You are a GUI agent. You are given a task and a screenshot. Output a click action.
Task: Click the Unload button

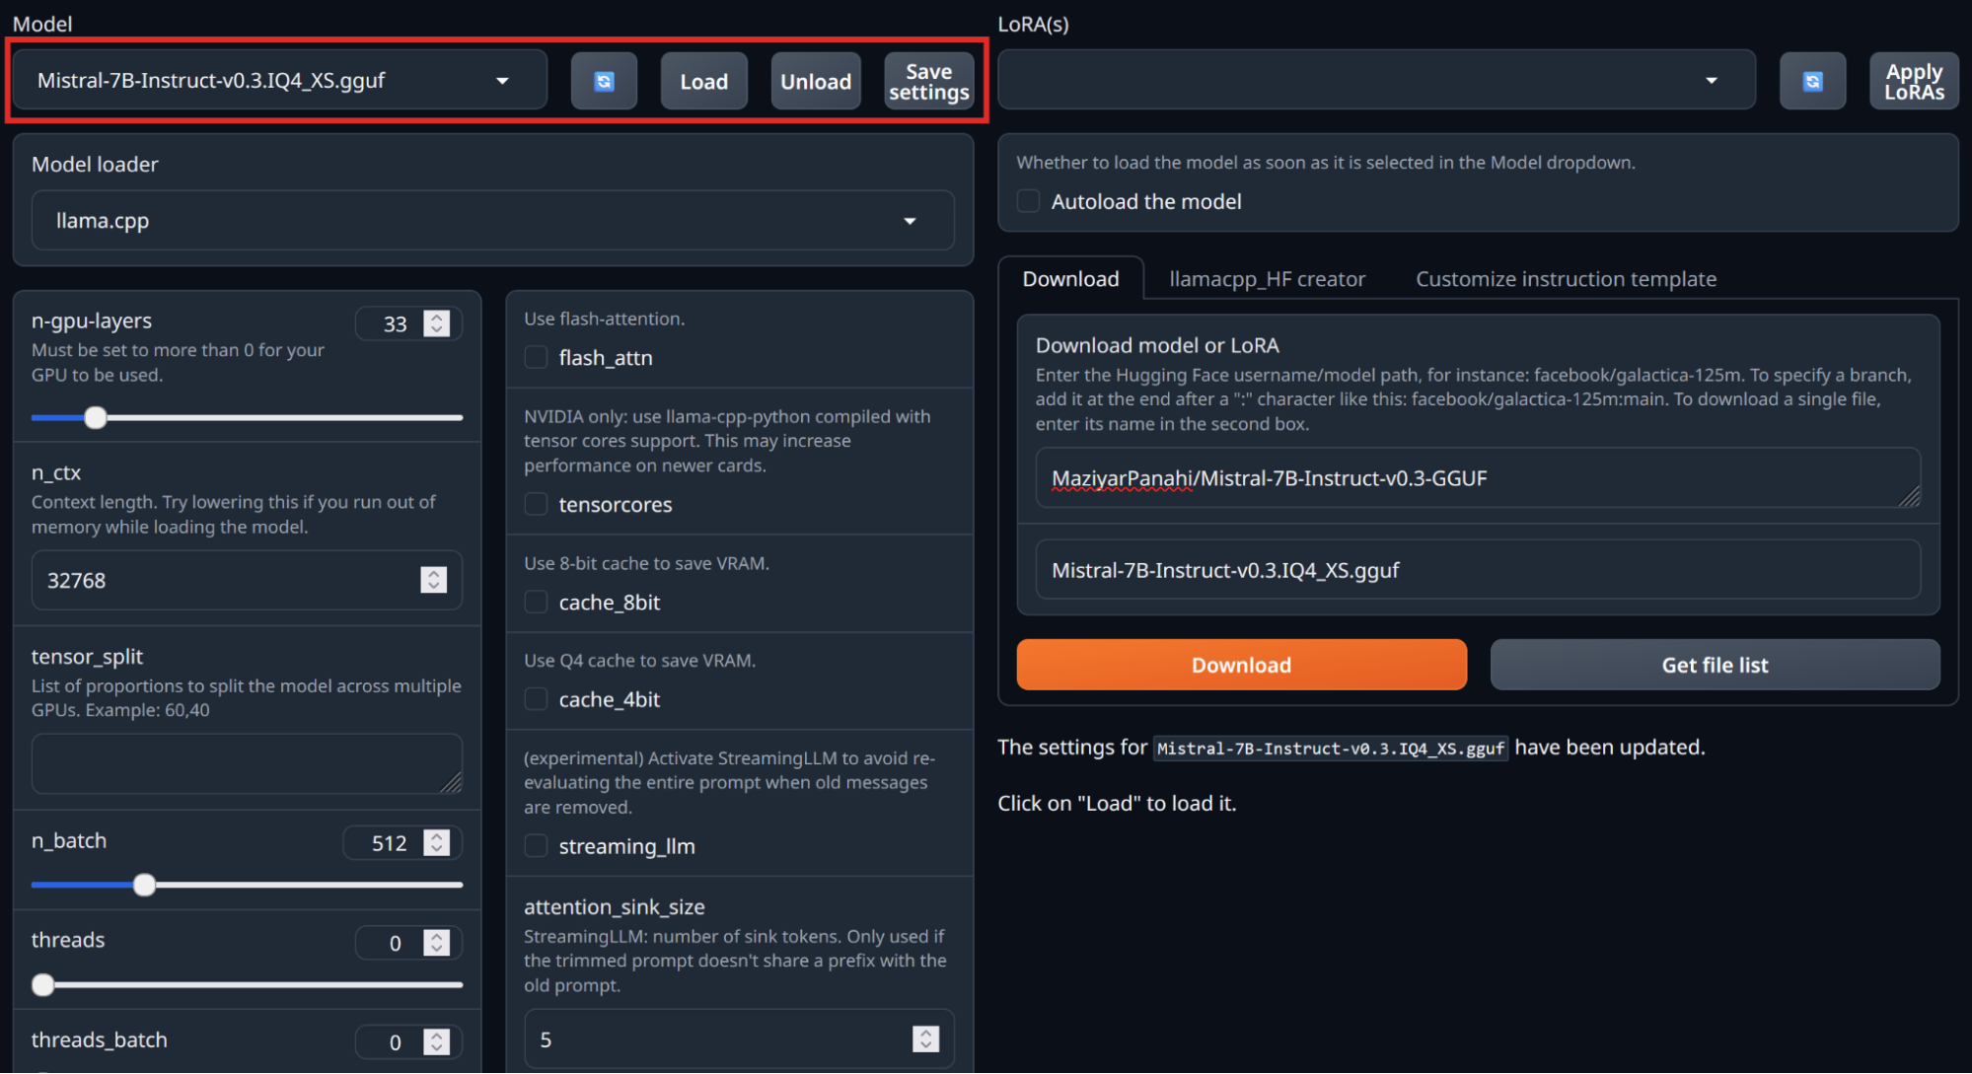click(x=816, y=81)
